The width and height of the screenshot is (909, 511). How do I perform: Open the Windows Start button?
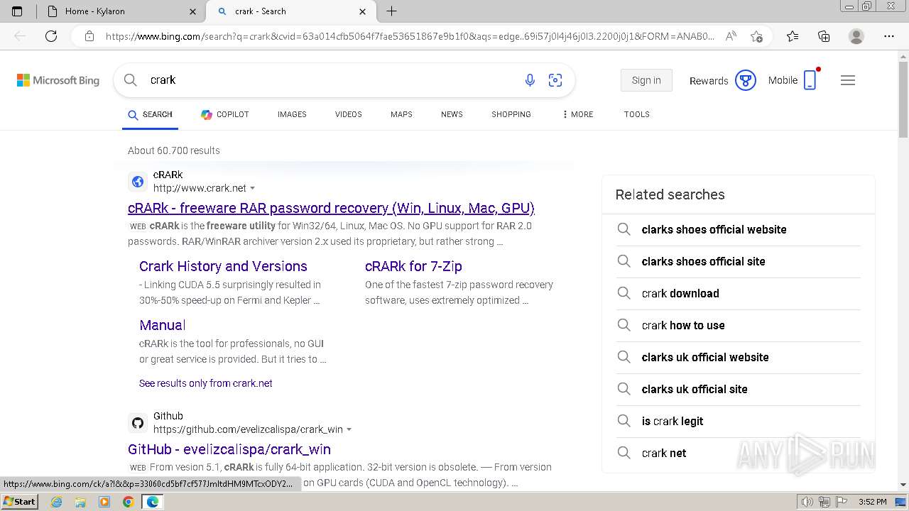point(19,502)
